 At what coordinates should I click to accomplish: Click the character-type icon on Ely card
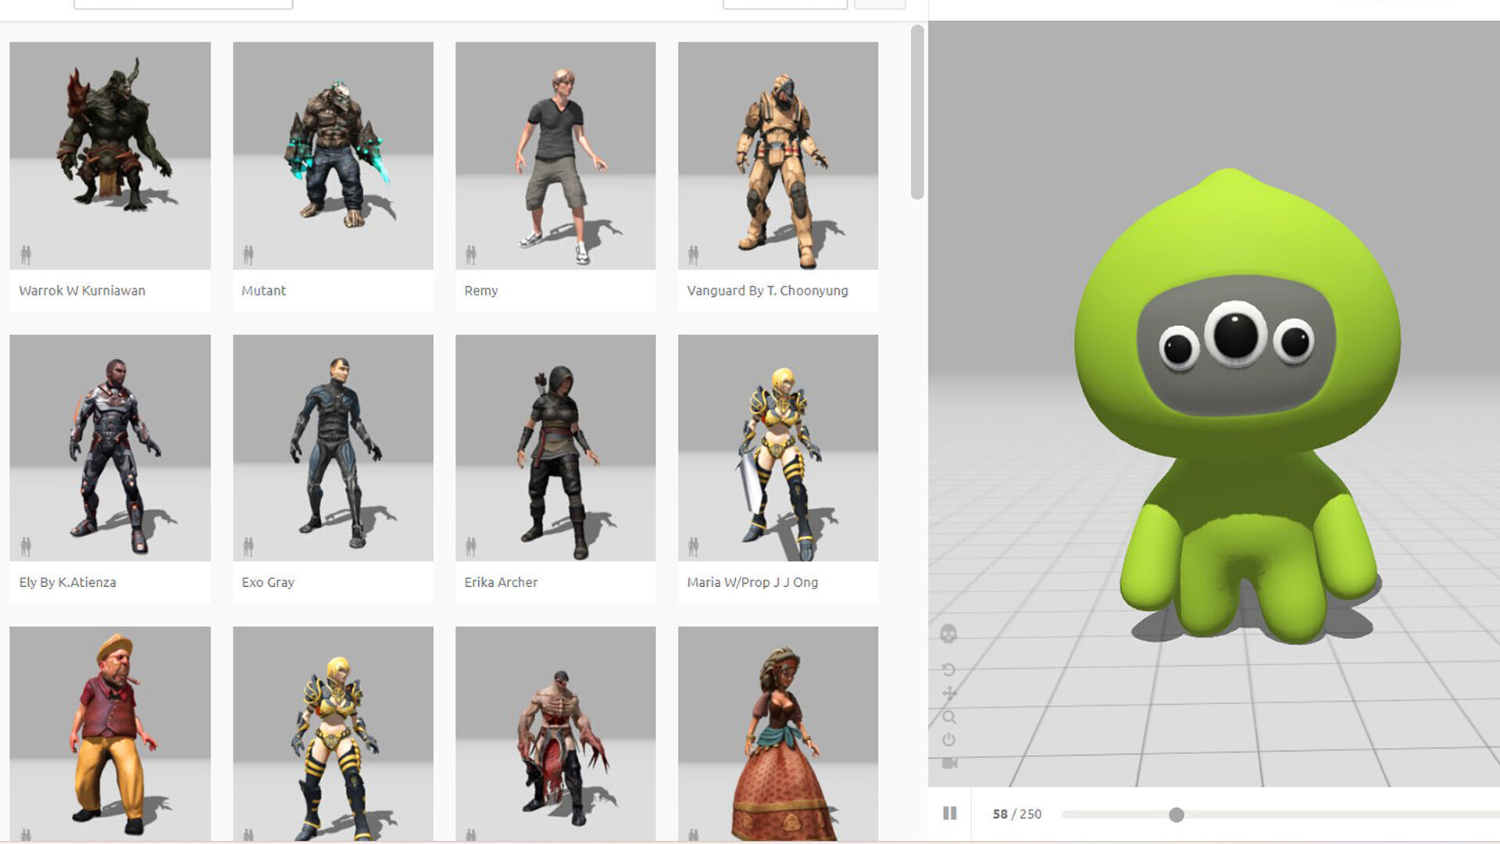click(x=26, y=546)
